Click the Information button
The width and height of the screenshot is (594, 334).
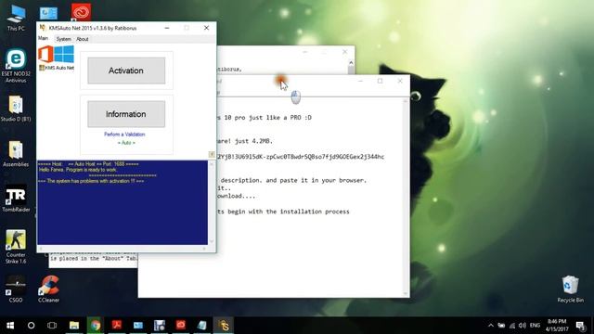[x=126, y=114]
